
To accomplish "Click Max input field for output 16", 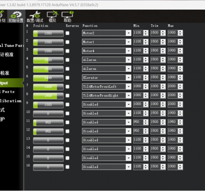I will coord(172,167).
